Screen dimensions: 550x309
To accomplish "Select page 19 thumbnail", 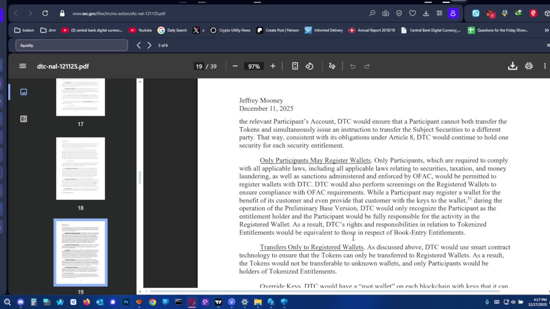I will pyautogui.click(x=80, y=252).
